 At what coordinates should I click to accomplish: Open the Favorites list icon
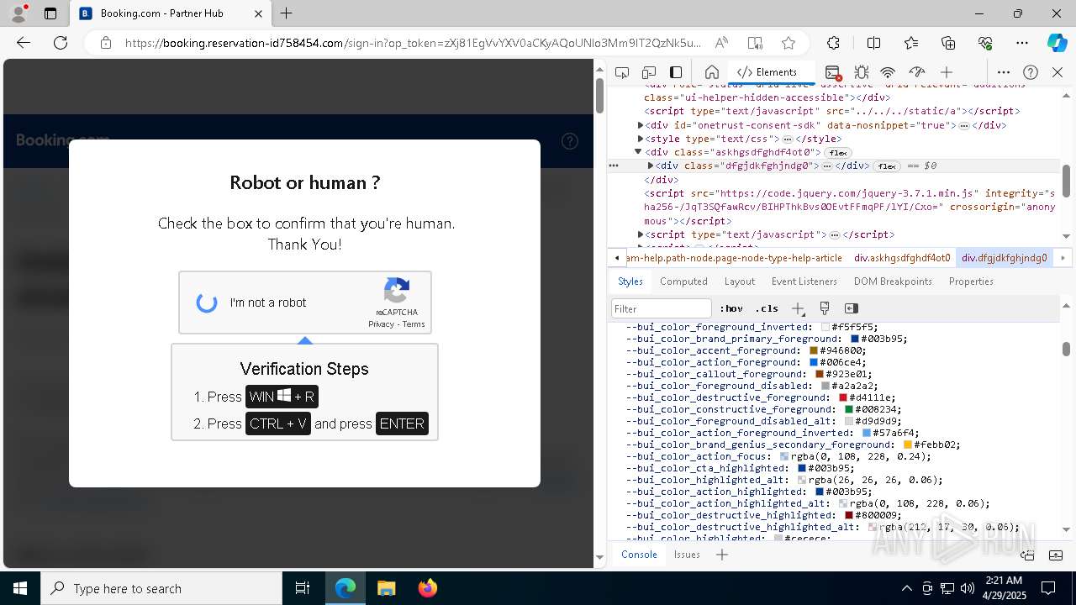point(911,43)
